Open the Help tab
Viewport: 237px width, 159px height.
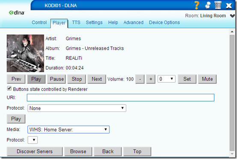click(x=113, y=22)
